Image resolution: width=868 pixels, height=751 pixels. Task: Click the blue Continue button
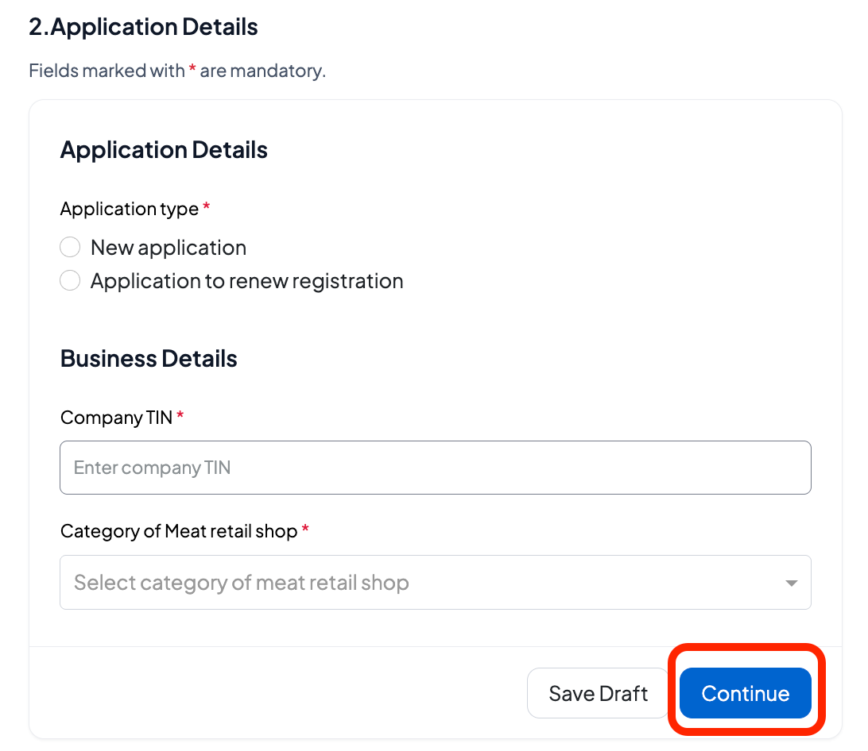(x=745, y=693)
